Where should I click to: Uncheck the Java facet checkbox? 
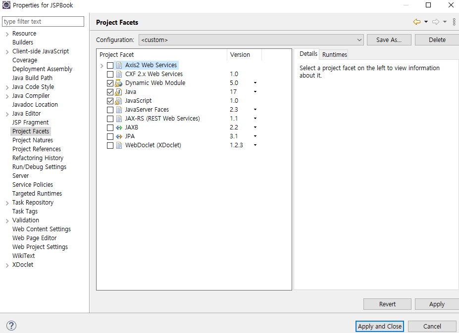[x=110, y=92]
